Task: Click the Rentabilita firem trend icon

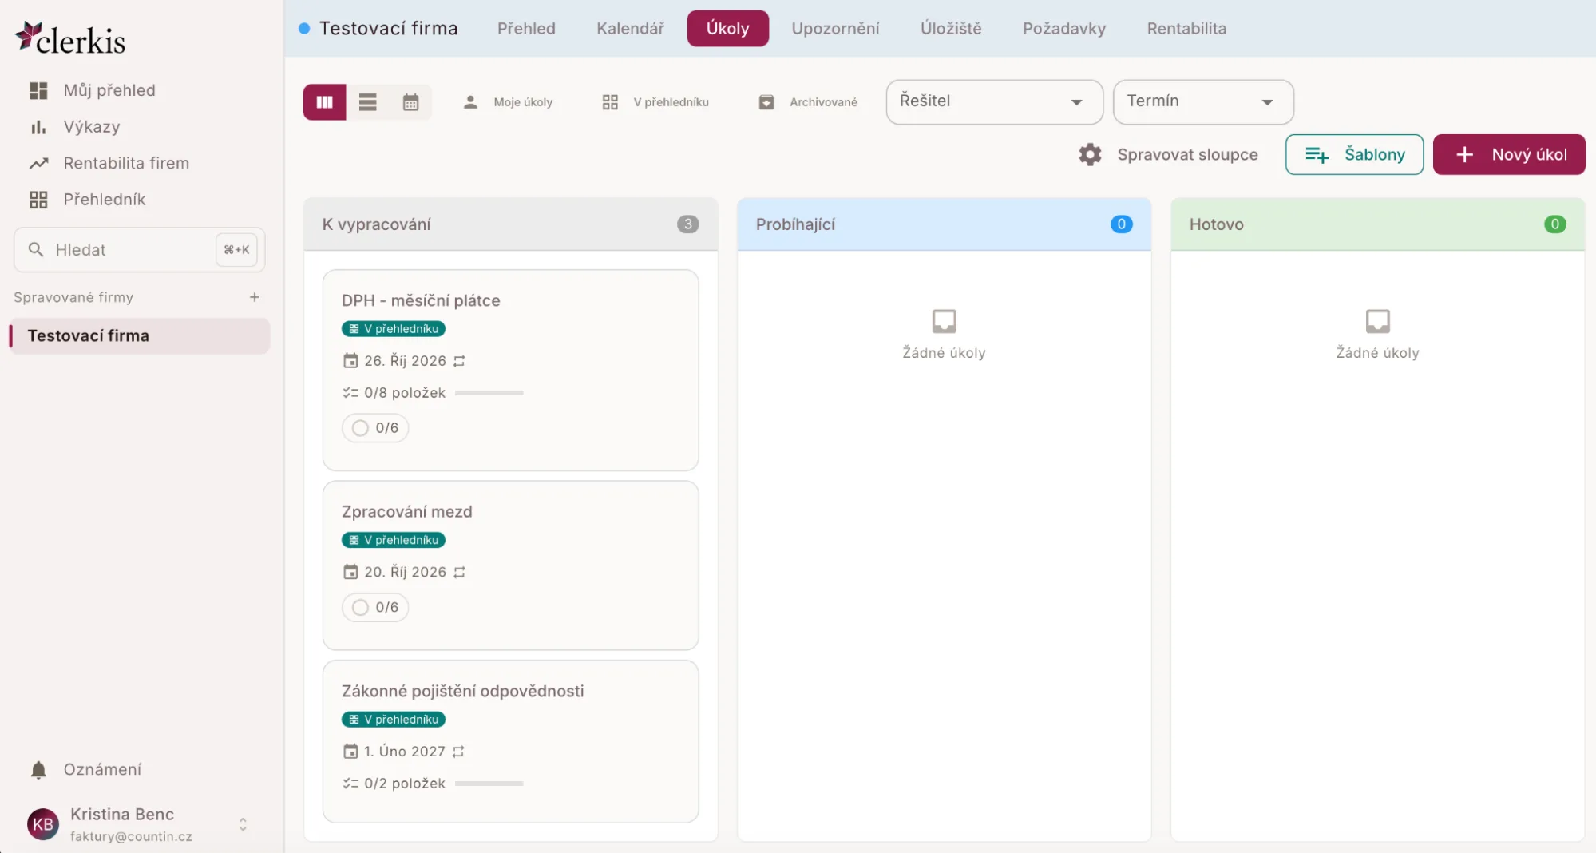Action: point(38,163)
